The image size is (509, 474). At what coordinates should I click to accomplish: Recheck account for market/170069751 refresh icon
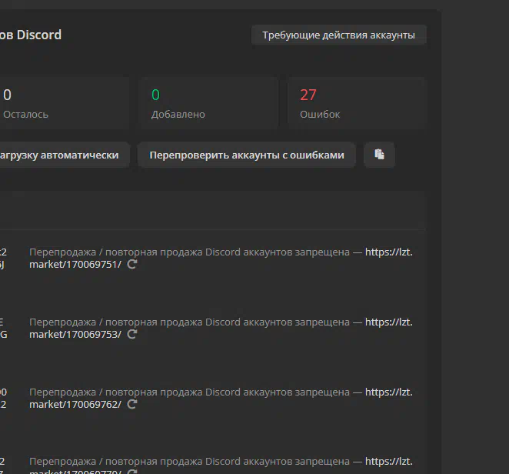click(x=131, y=264)
